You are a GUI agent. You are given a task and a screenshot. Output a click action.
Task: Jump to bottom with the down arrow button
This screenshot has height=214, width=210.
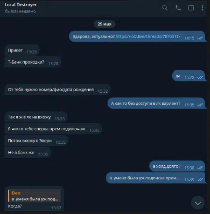pos(198,203)
